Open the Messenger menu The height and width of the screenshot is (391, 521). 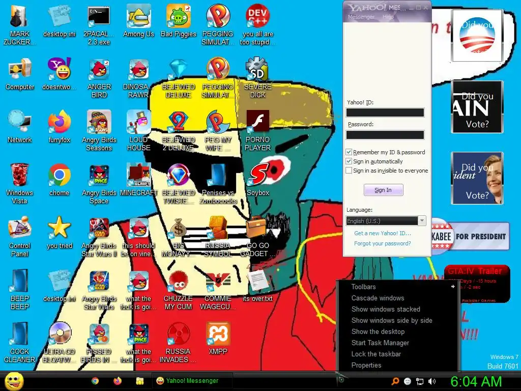(361, 17)
